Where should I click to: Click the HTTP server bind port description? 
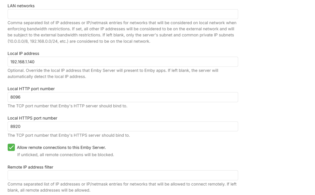67,106
